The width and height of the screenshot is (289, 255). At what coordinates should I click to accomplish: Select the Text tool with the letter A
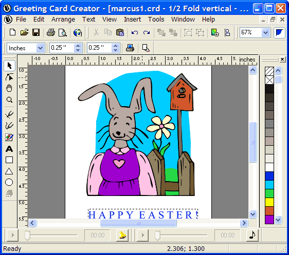[x=9, y=149]
